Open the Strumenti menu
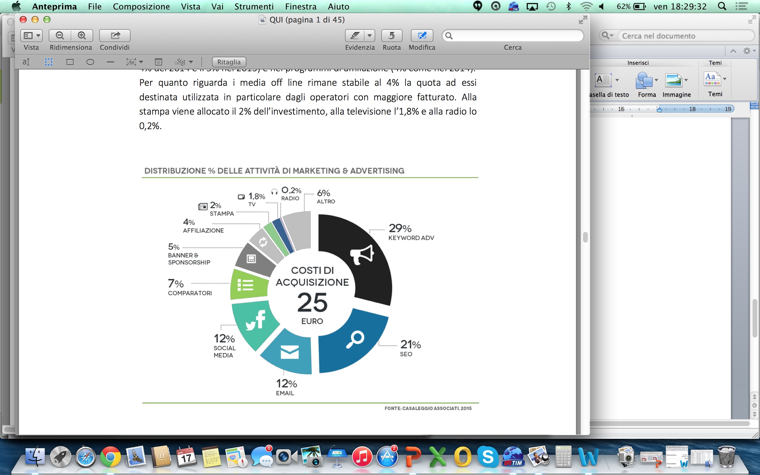The width and height of the screenshot is (760, 475). (x=254, y=7)
